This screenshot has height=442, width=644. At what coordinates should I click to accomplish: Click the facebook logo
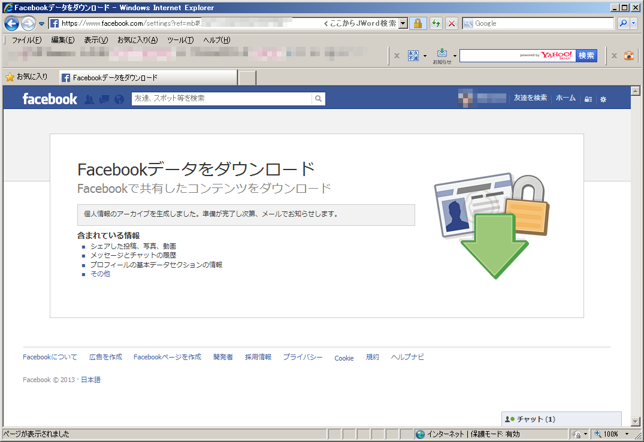[50, 99]
